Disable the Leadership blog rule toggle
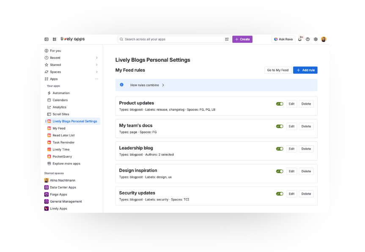The image size is (365, 252). click(280, 149)
